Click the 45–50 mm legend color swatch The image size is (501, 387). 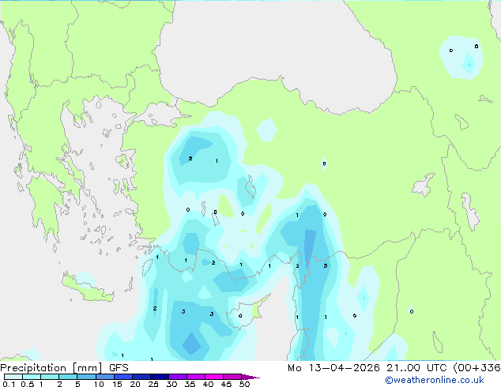pos(232,377)
